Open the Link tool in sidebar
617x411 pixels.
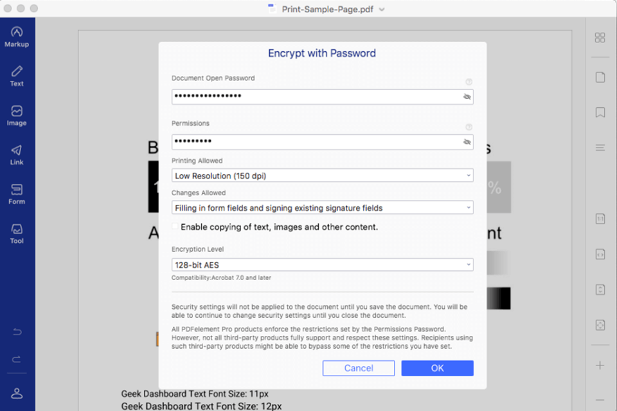click(17, 155)
